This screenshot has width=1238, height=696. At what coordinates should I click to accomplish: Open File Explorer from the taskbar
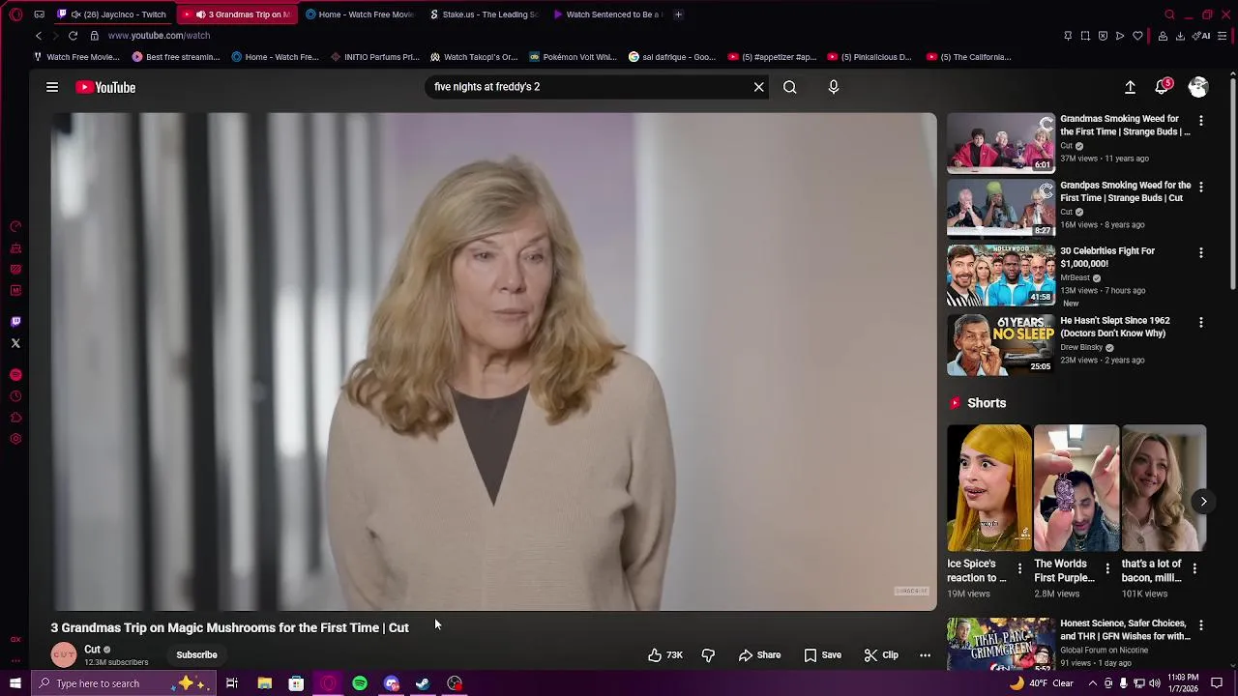coord(264,683)
